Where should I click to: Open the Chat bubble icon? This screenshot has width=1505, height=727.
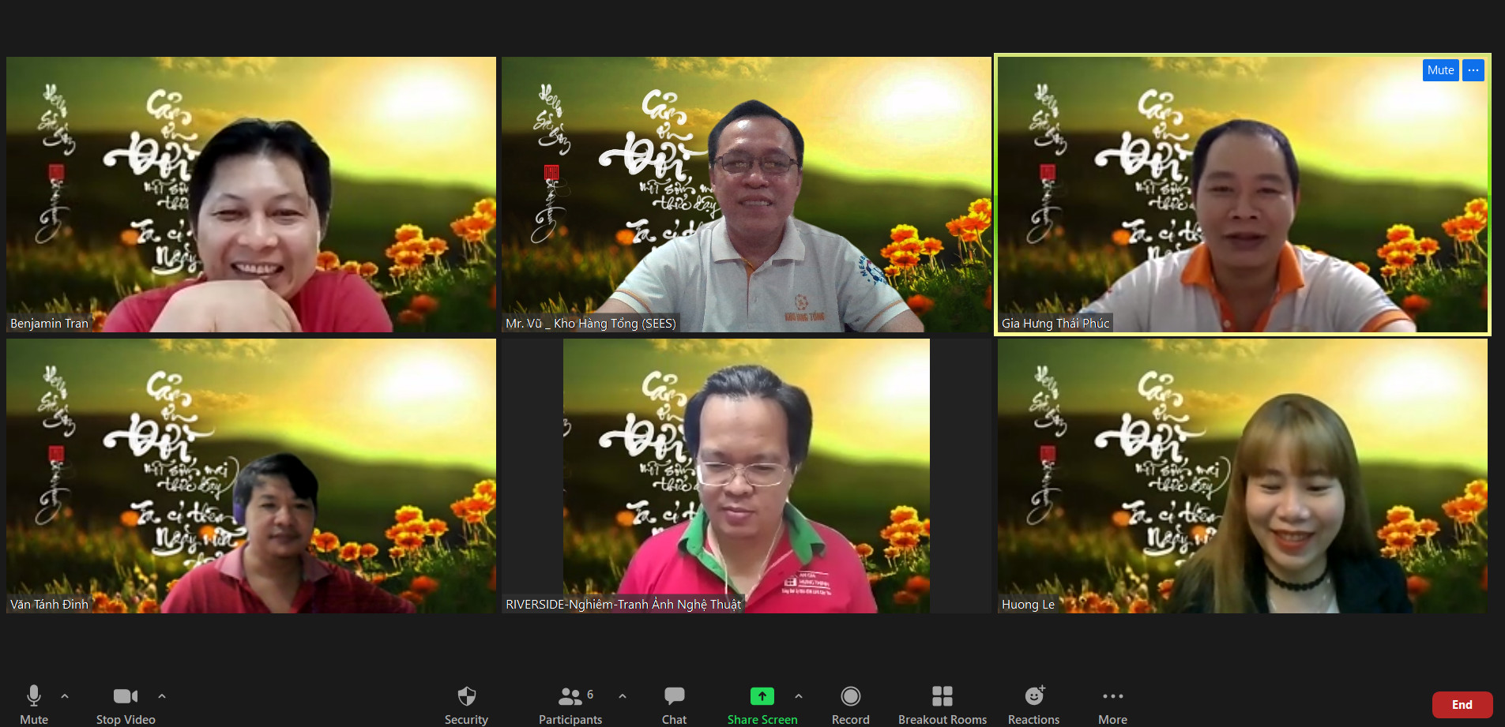point(674,696)
